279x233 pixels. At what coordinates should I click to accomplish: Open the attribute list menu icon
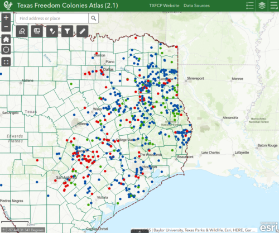273,6
